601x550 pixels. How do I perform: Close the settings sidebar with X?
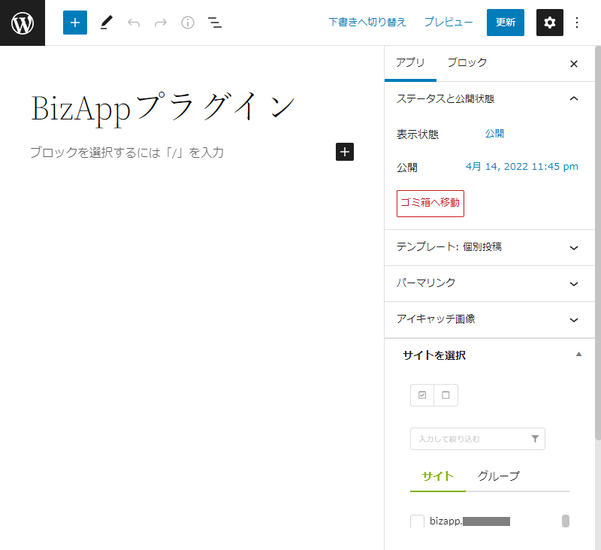pyautogui.click(x=573, y=64)
